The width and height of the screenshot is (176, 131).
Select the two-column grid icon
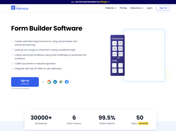(x=120, y=65)
